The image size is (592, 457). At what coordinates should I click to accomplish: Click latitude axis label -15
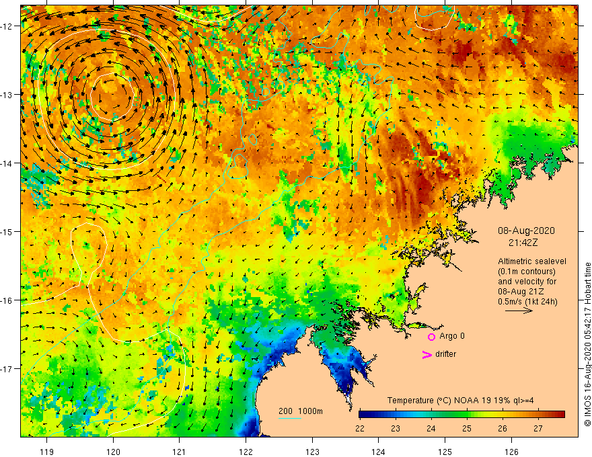pos(7,231)
